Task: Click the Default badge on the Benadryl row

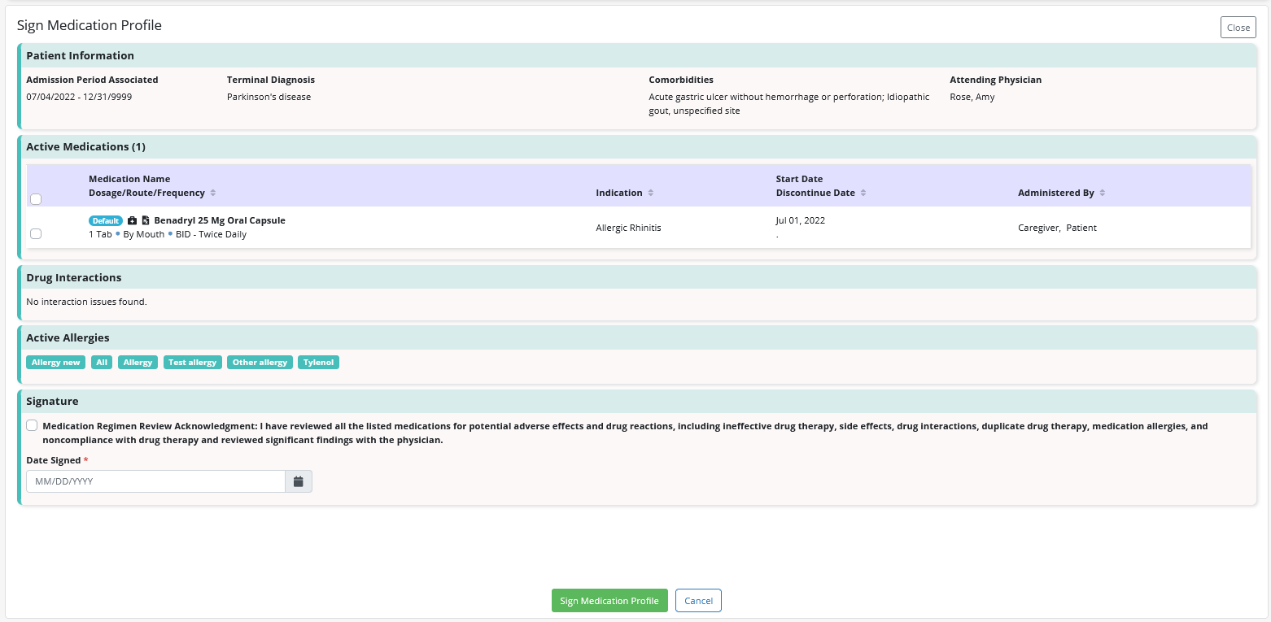Action: coord(106,220)
